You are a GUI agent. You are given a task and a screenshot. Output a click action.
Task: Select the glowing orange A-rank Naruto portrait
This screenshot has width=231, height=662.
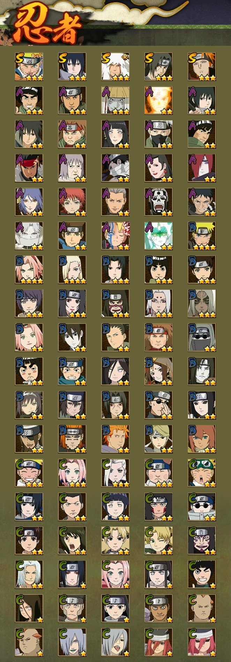click(x=159, y=101)
